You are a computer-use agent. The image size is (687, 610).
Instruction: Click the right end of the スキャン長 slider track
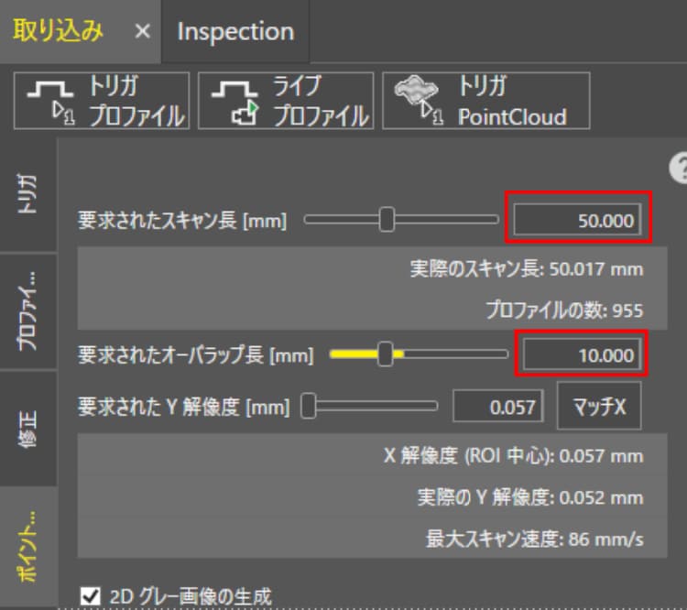pyautogui.click(x=495, y=220)
